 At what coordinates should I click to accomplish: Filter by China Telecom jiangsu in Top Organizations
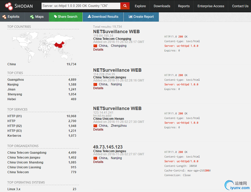tap(24, 158)
